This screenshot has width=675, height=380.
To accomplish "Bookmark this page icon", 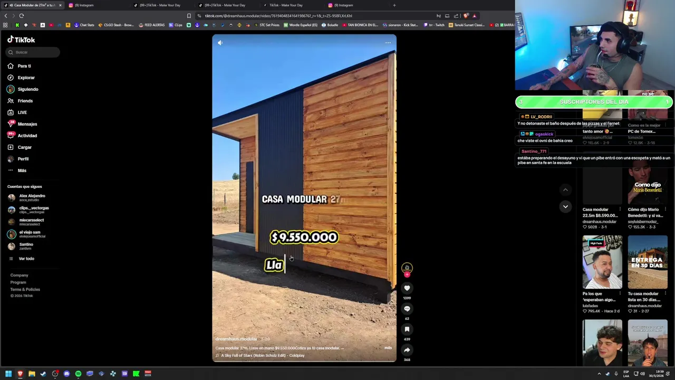I will click(x=189, y=16).
